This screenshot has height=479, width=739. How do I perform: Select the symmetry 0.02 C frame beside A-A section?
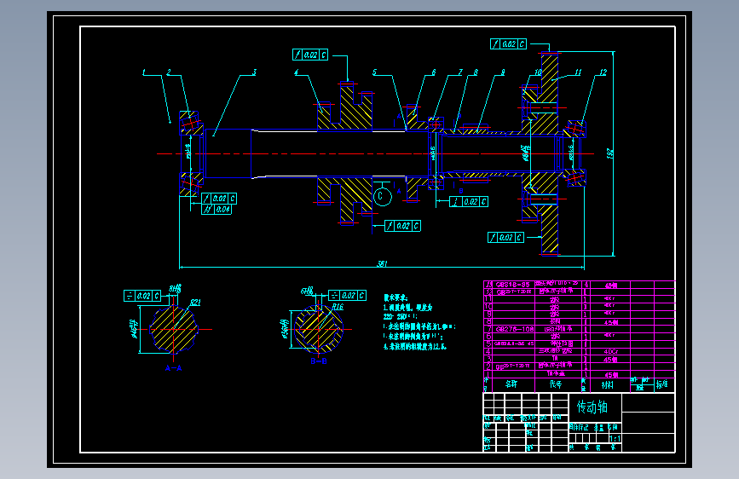pyautogui.click(x=141, y=296)
